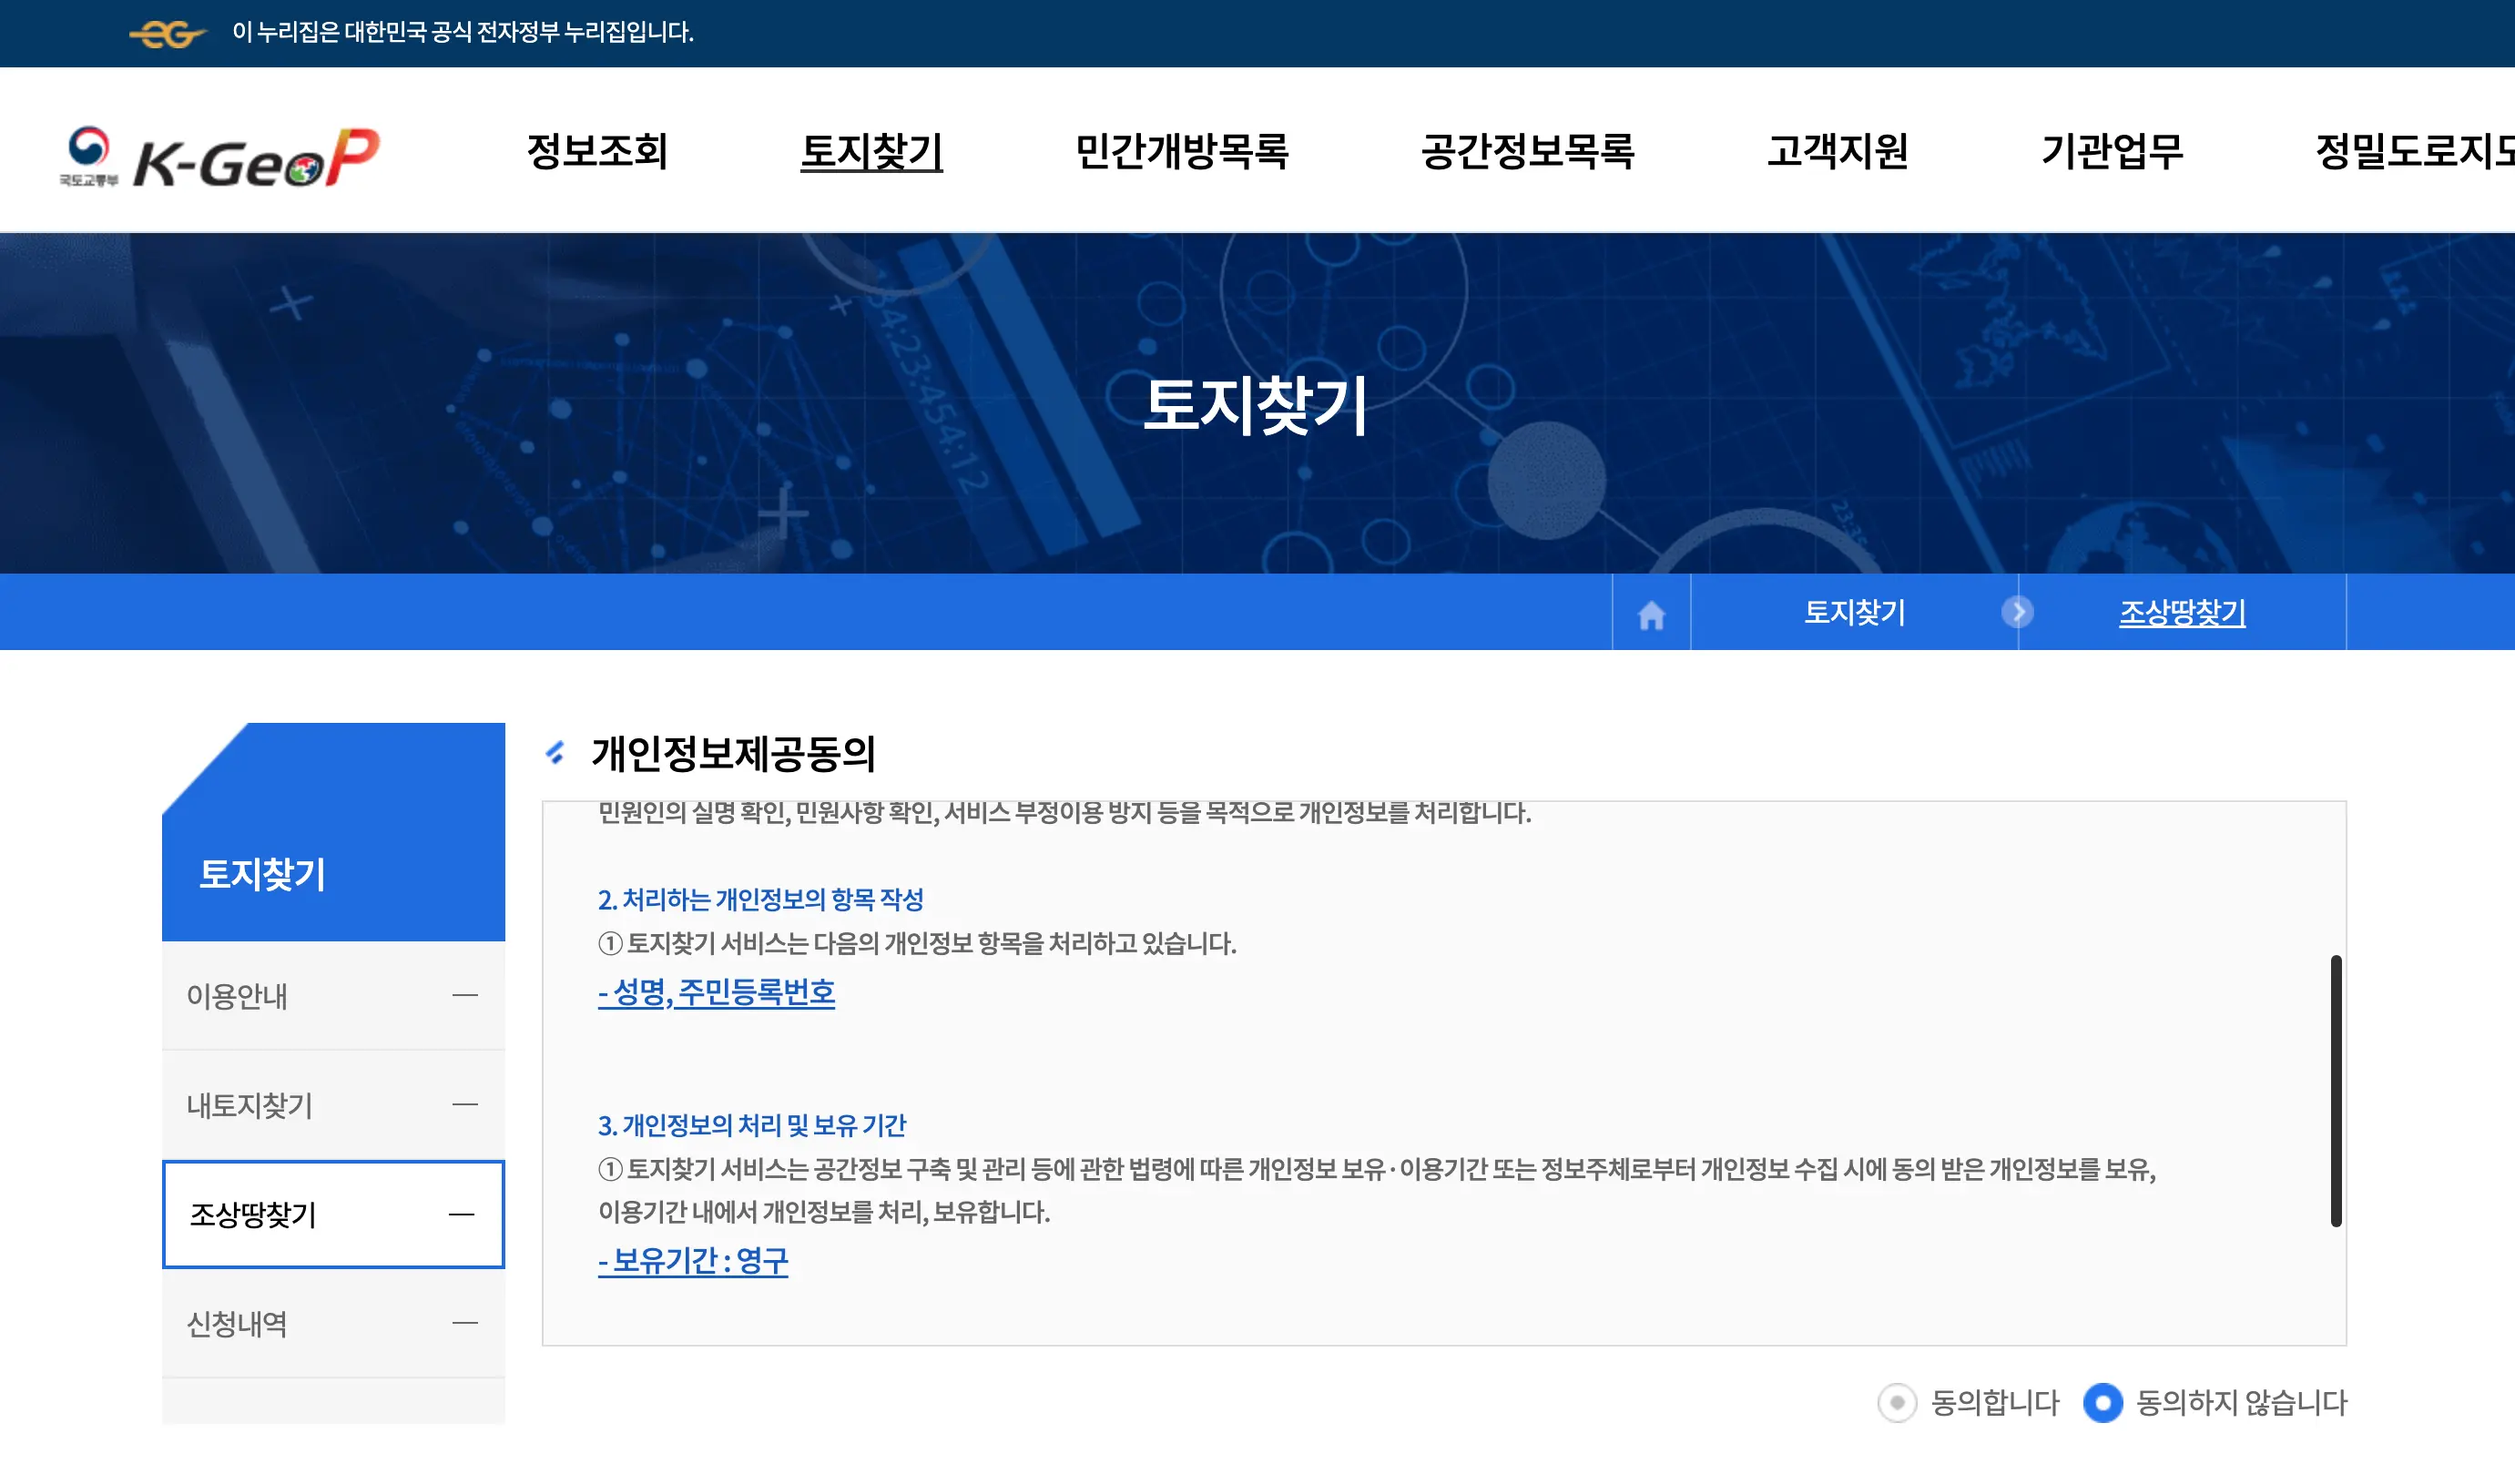Image resolution: width=2515 pixels, height=1484 pixels.
Task: Open the 정보조회 top menu
Action: [597, 152]
